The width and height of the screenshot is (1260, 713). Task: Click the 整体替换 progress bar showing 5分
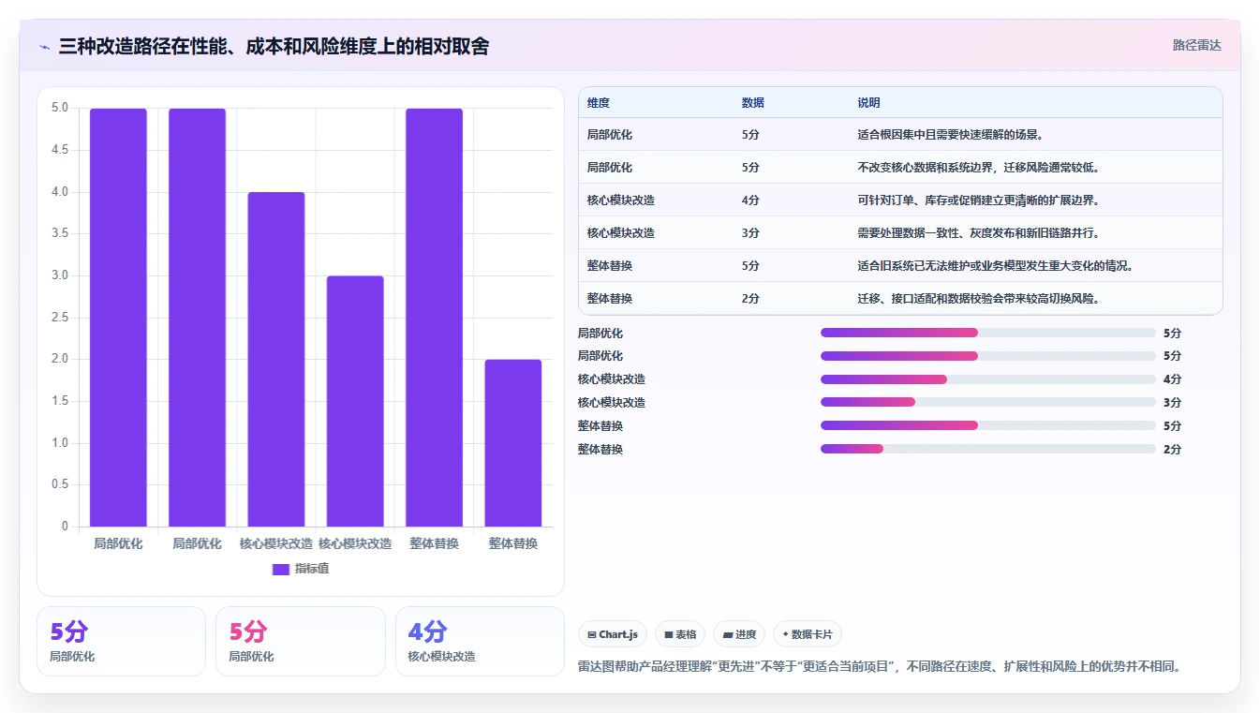988,425
